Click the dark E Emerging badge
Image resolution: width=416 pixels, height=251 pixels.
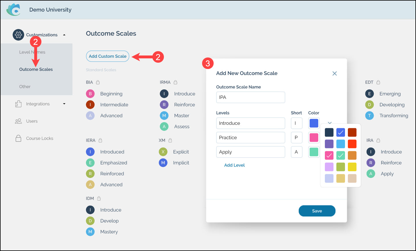click(369, 94)
